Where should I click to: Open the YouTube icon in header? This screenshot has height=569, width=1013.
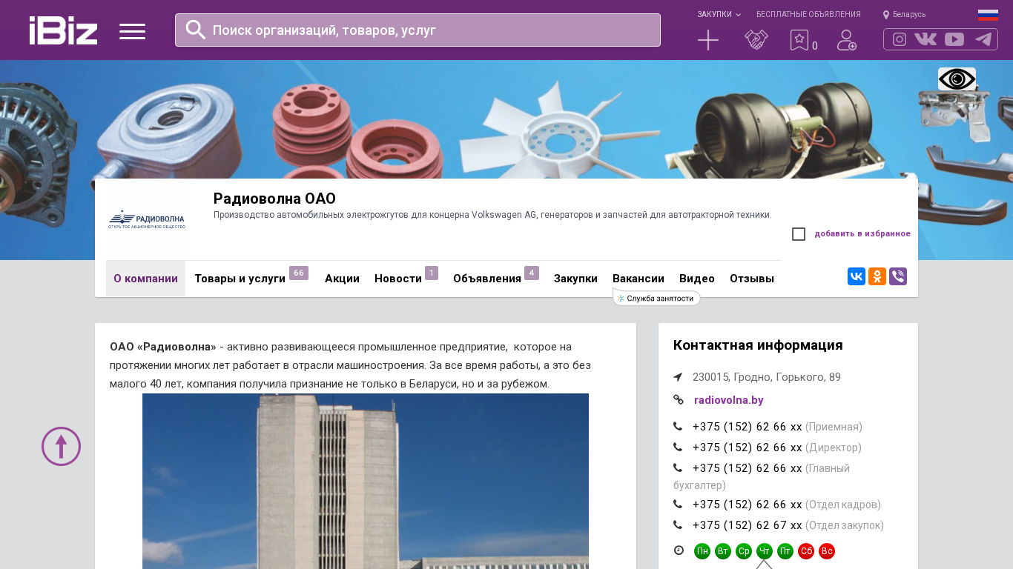point(954,39)
